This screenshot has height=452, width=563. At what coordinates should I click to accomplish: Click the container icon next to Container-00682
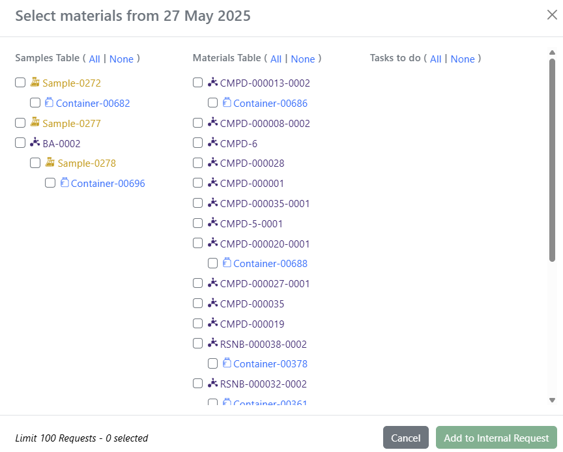pyautogui.click(x=49, y=102)
